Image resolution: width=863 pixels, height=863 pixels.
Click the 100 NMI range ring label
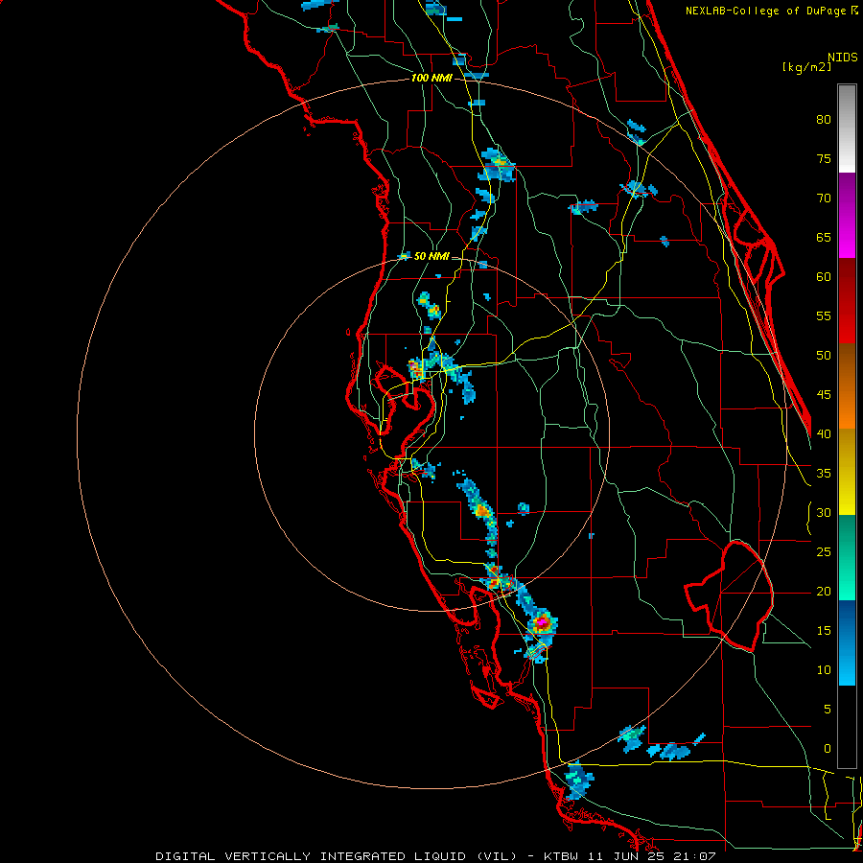(431, 79)
